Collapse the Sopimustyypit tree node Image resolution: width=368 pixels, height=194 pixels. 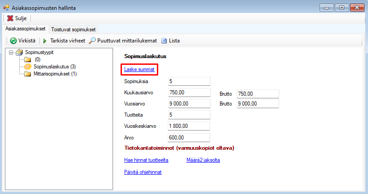point(11,52)
